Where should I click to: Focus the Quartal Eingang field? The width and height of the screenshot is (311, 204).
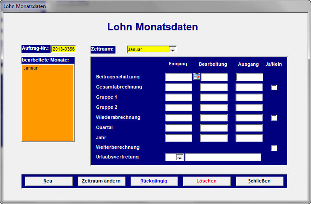point(179,128)
